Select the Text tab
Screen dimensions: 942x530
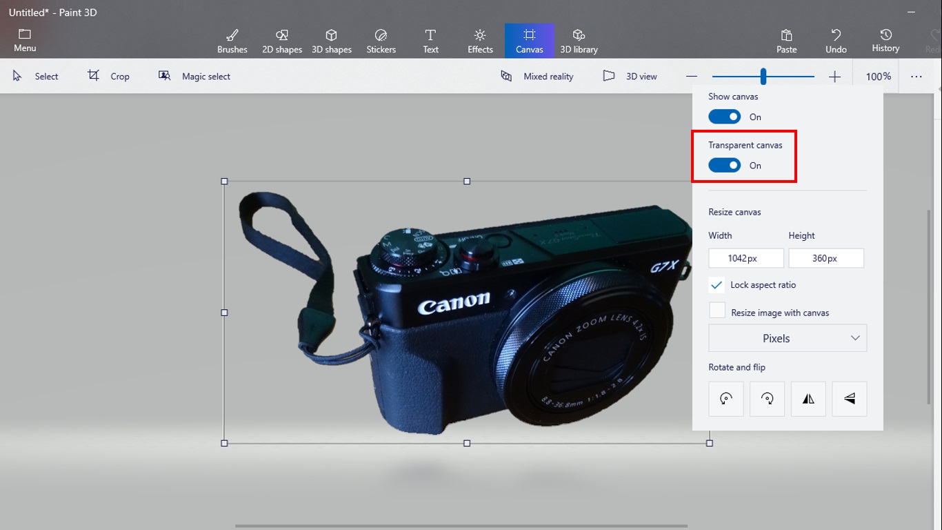click(x=431, y=41)
